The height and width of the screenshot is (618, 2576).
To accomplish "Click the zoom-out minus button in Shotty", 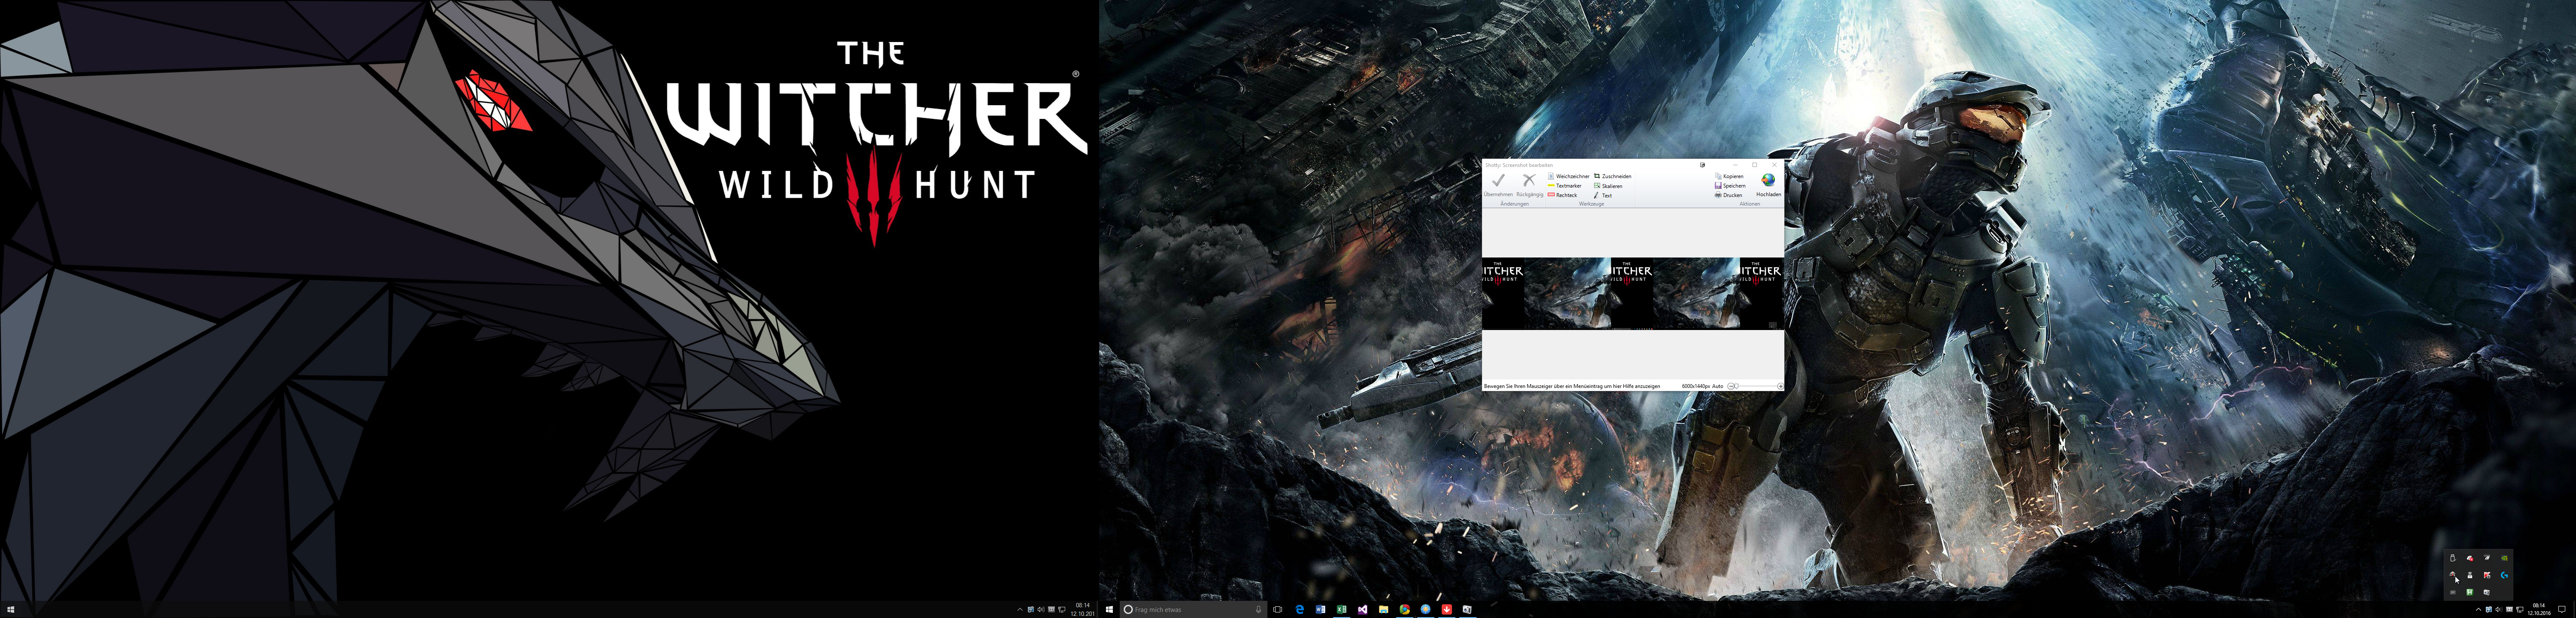I will tap(1731, 386).
